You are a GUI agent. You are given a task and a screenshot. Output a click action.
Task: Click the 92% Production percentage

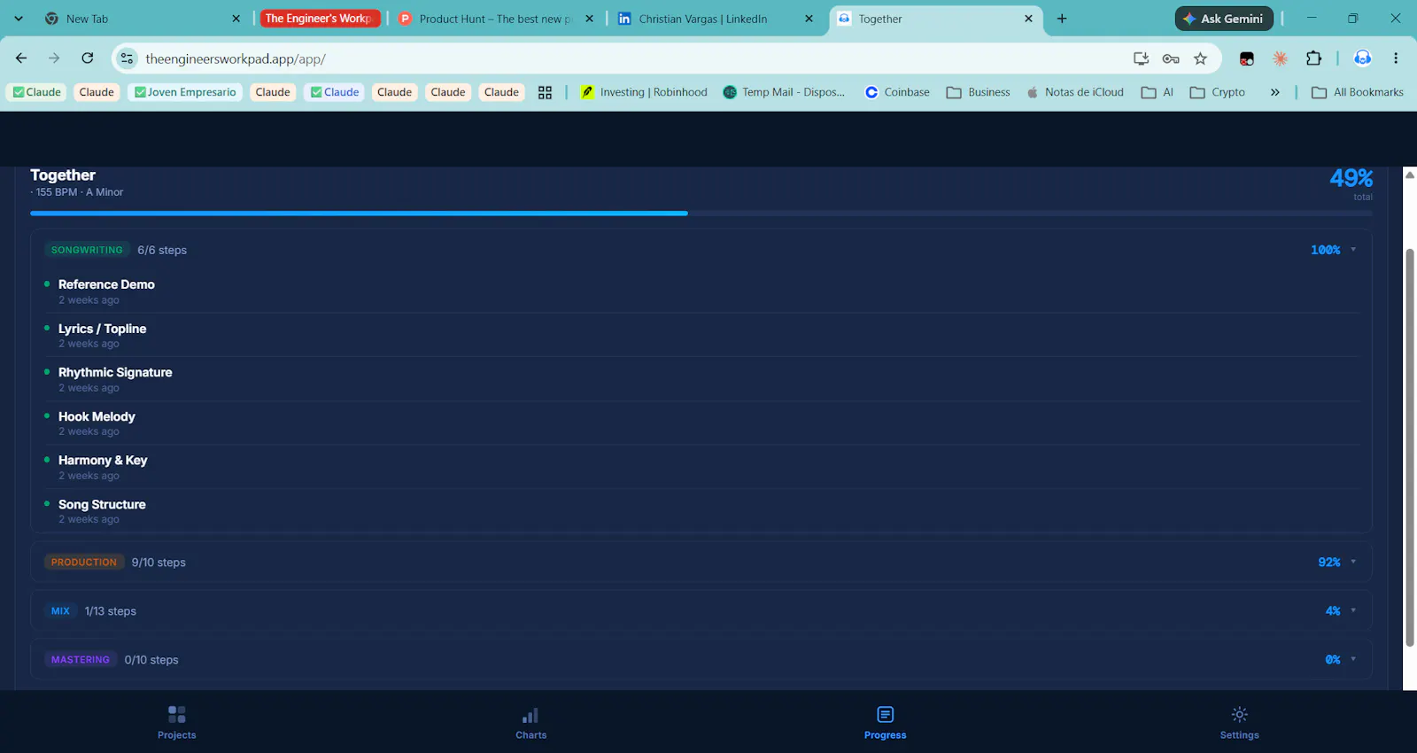click(x=1329, y=562)
